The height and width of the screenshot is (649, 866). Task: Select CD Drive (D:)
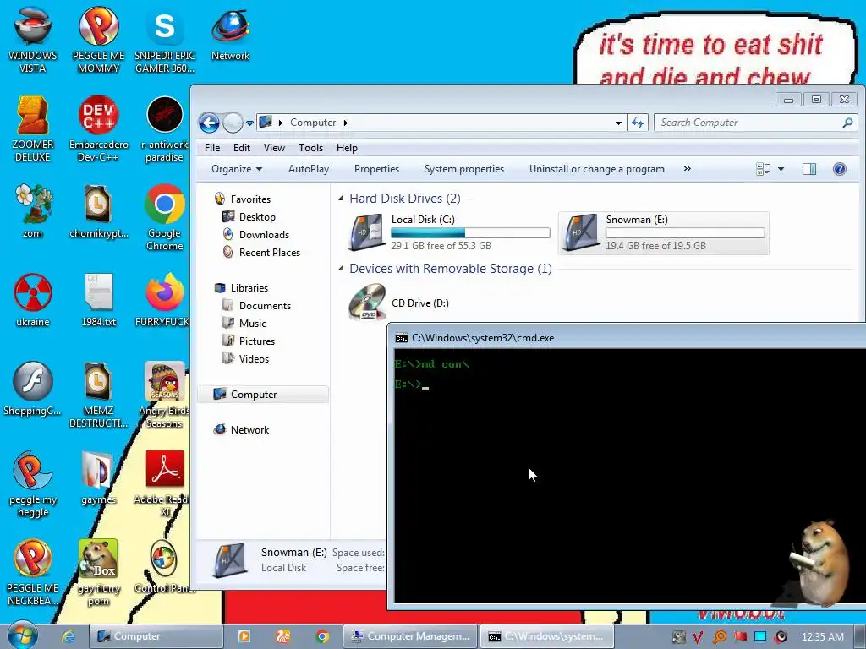coord(399,303)
